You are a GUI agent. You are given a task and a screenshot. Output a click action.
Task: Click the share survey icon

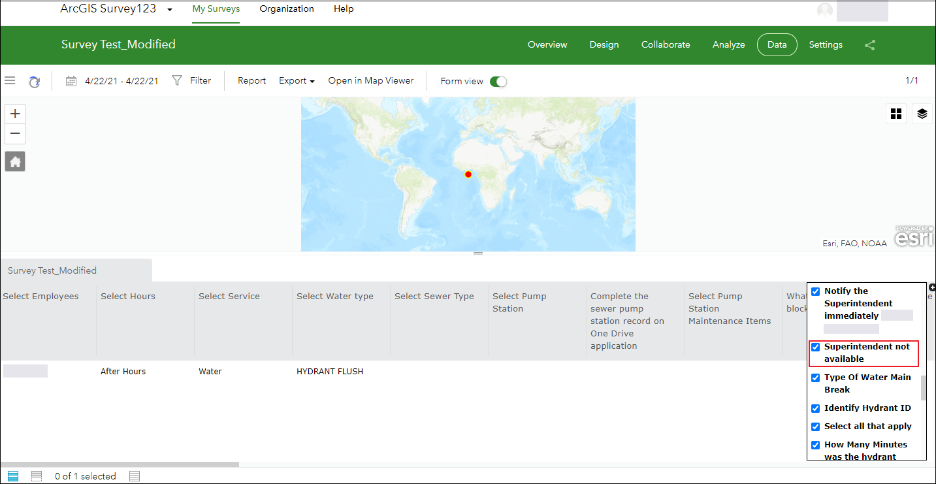(x=869, y=45)
